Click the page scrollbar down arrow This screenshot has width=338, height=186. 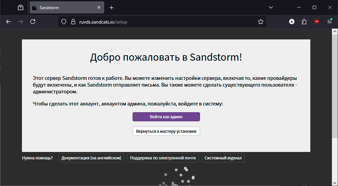[x=335, y=183]
